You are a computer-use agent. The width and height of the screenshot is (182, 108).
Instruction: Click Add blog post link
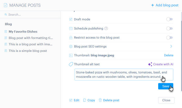click(x=165, y=5)
